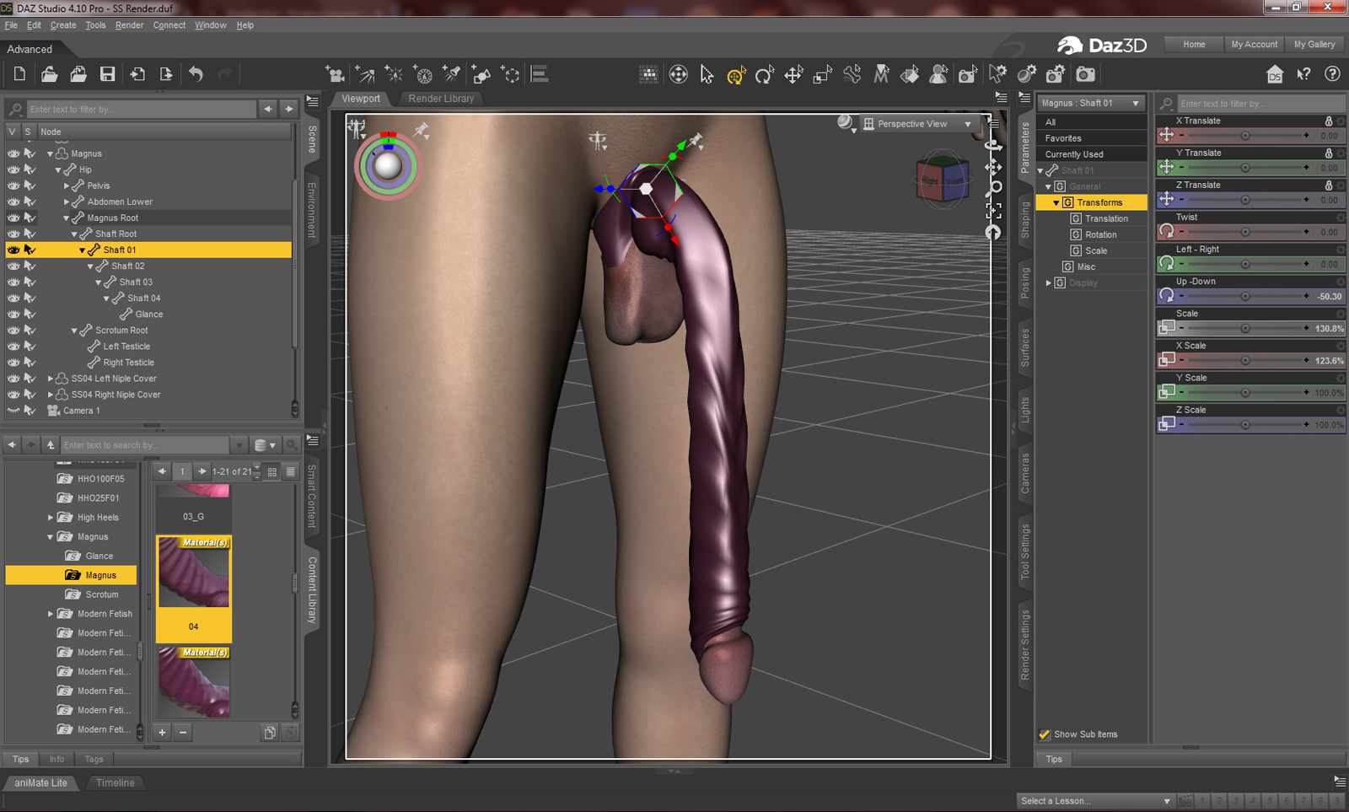The width and height of the screenshot is (1349, 812).
Task: Expand the Pelvis node
Action: (x=67, y=186)
